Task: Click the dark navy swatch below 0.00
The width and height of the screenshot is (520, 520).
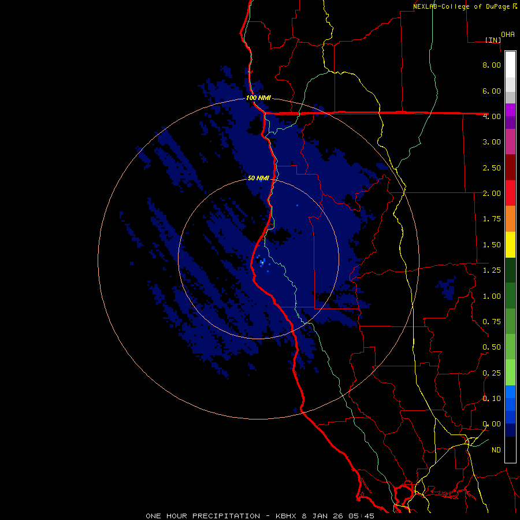Action: pyautogui.click(x=510, y=430)
